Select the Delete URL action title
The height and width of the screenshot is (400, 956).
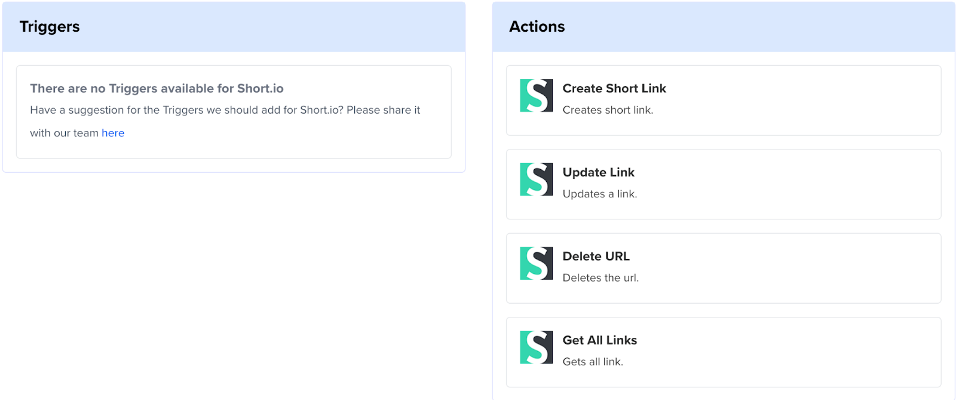click(x=596, y=257)
